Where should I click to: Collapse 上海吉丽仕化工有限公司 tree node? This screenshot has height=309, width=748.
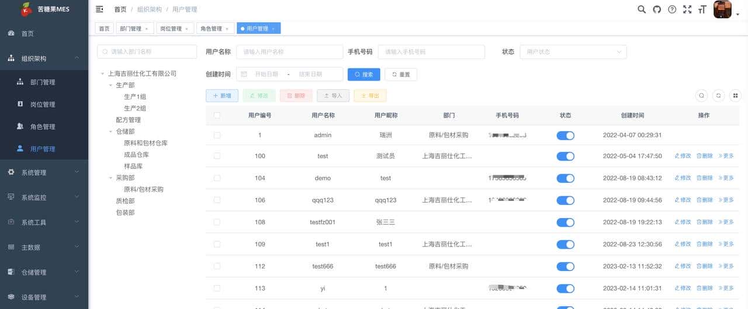click(x=103, y=74)
